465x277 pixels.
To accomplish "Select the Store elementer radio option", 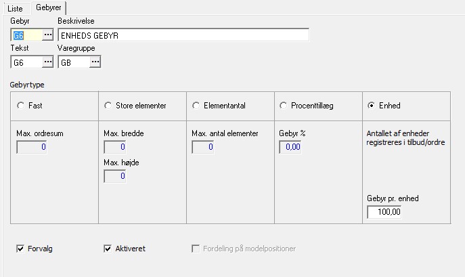I will [x=108, y=106].
